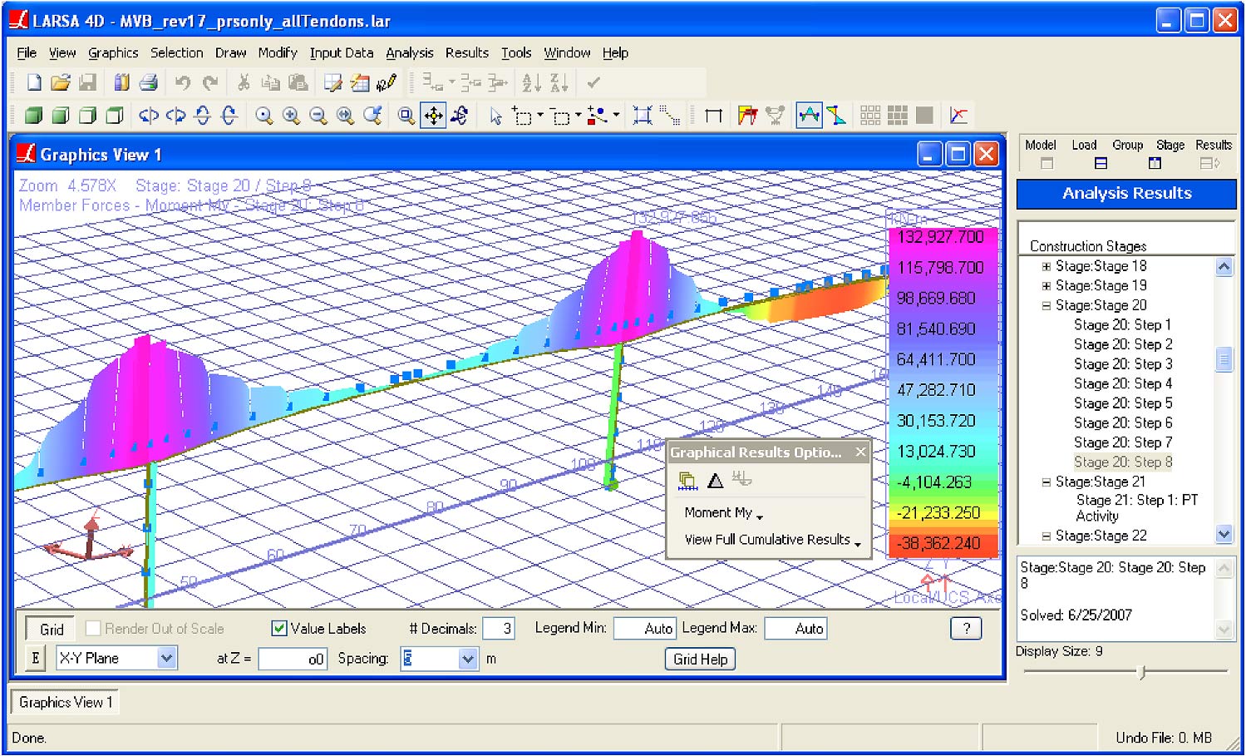Viewport: 1246px width, 756px height.
Task: Click the # Decimals input field
Action: 499,629
